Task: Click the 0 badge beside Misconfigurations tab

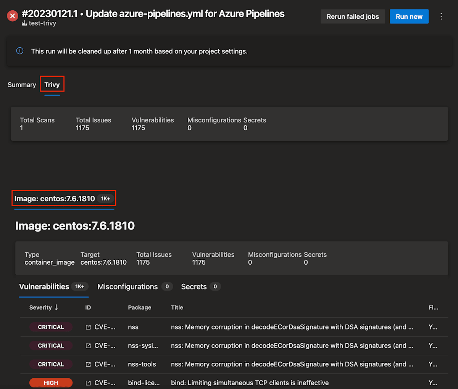Action: tap(167, 287)
